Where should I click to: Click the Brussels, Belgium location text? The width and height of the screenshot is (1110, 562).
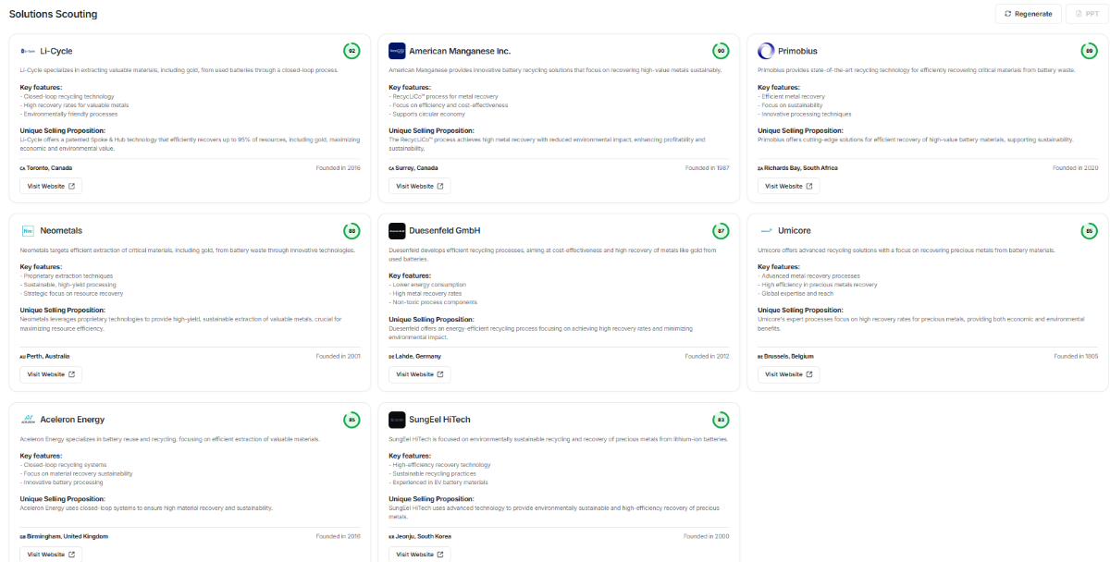pos(789,356)
